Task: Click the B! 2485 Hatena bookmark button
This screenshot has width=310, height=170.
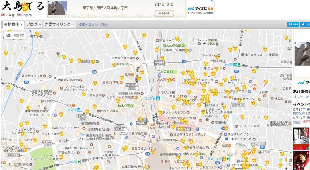Action: coord(293,24)
